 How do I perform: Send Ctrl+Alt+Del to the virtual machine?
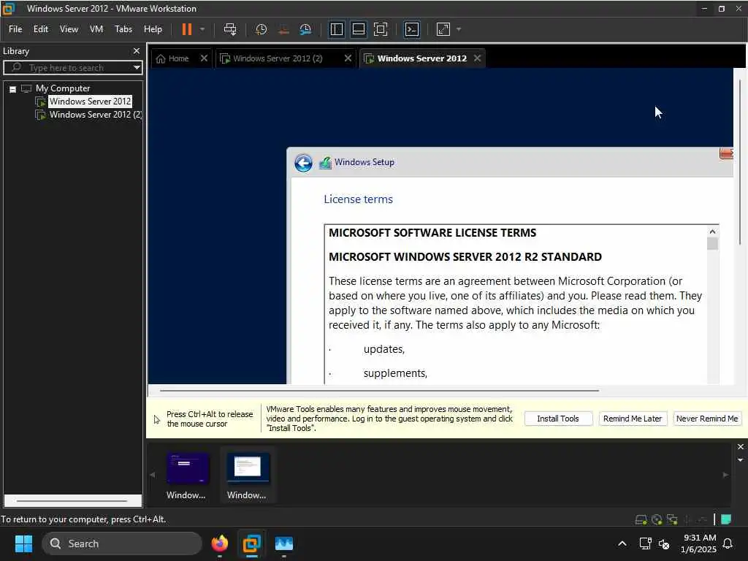point(230,29)
